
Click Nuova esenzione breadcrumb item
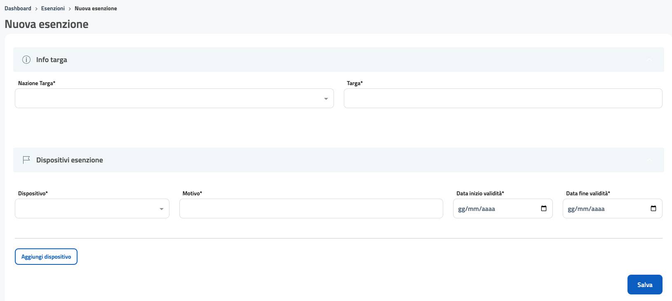click(96, 8)
